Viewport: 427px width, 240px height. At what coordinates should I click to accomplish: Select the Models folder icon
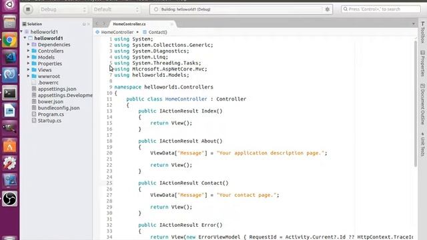pos(34,57)
